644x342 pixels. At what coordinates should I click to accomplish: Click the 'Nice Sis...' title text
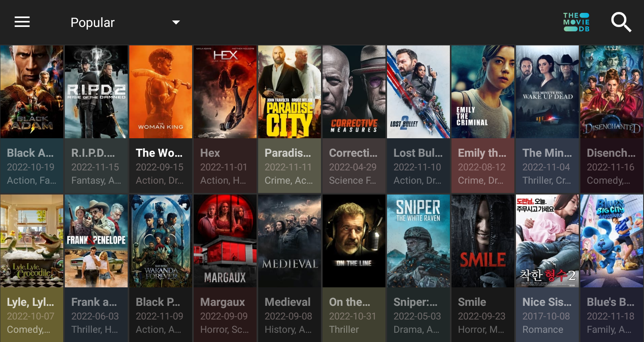[x=547, y=302]
